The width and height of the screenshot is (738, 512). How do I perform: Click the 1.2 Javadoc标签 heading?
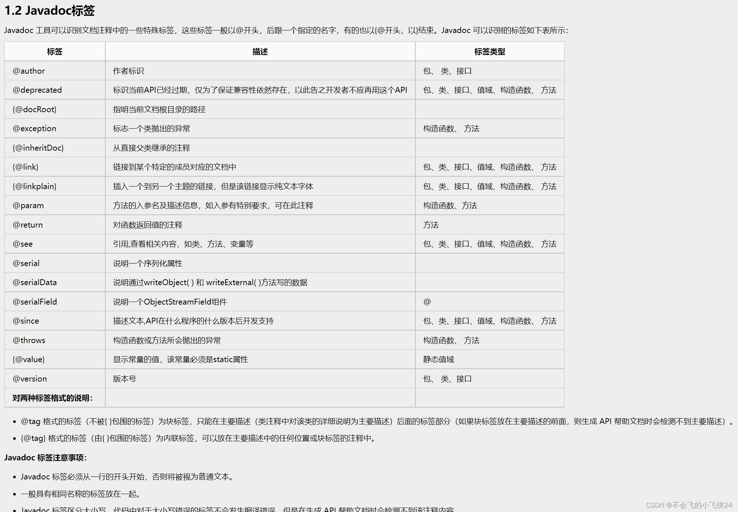(x=49, y=11)
